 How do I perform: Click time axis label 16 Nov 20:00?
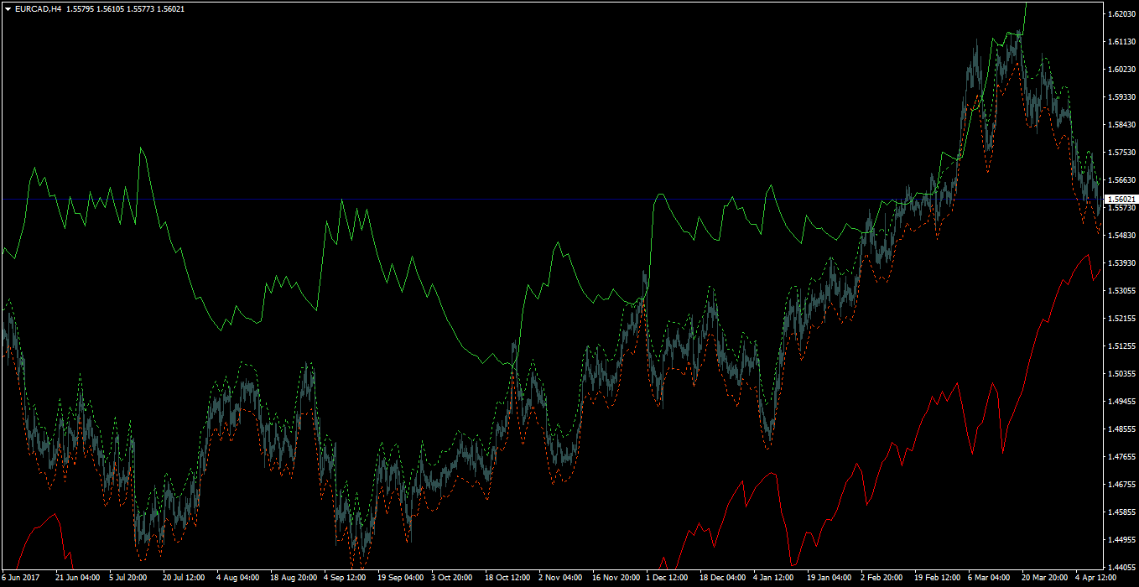coord(616,578)
